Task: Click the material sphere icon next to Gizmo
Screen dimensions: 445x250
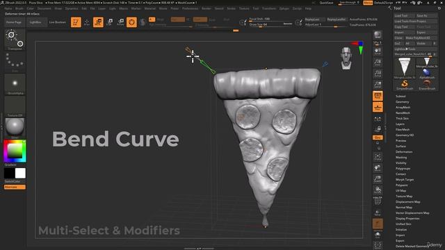Action: [x=143, y=22]
